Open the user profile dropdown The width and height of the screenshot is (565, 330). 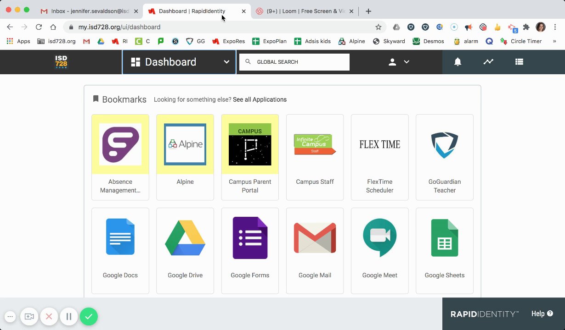coord(399,62)
